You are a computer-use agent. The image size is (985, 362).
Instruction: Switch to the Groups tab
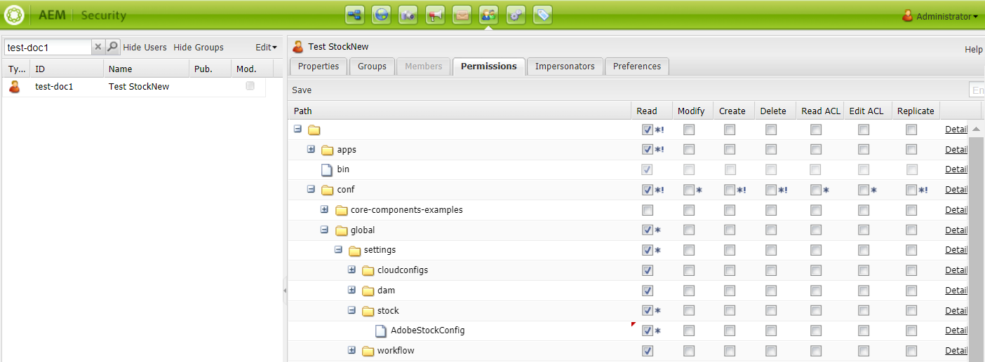[372, 67]
